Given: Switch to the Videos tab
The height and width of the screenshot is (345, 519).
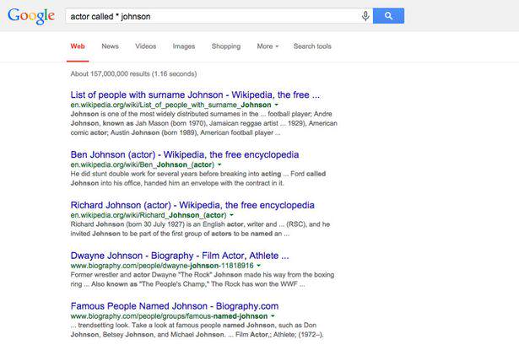Looking at the screenshot, I should click(145, 46).
